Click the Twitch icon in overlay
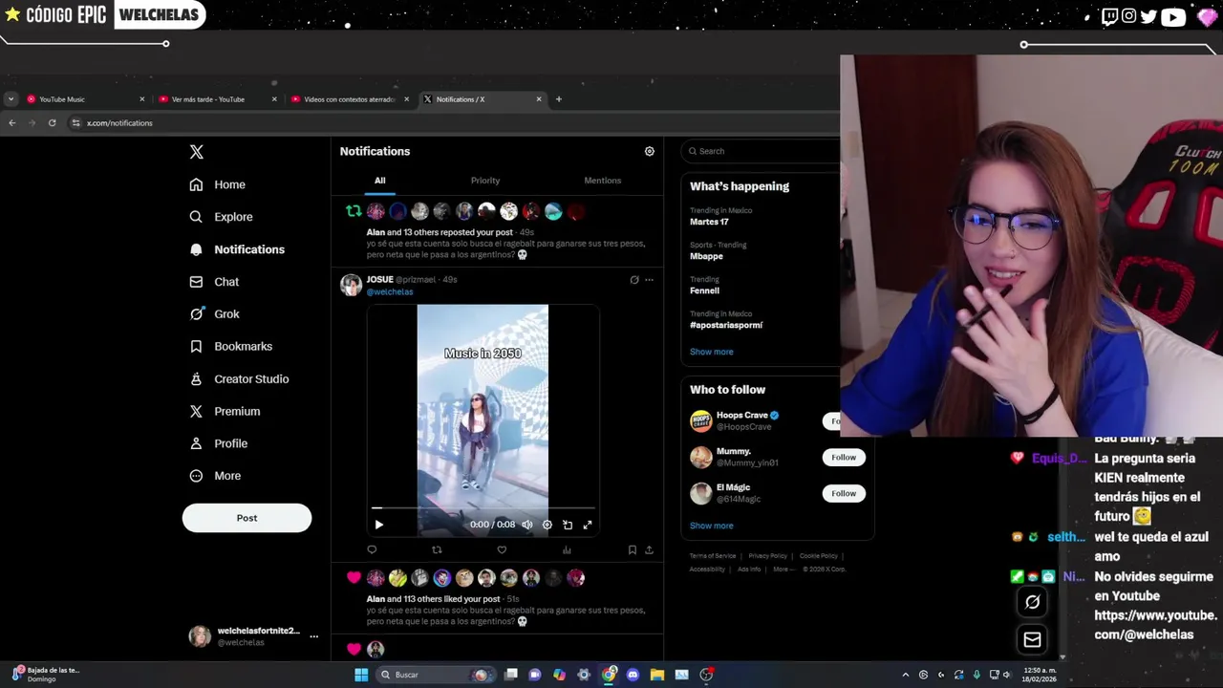 (1109, 16)
